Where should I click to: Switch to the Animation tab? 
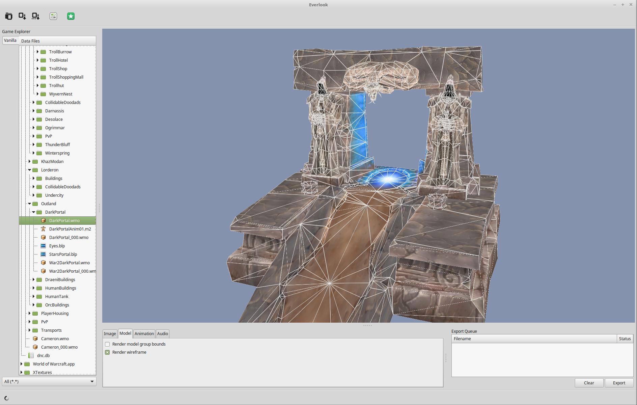144,333
